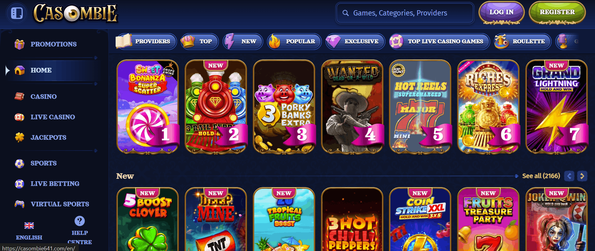Open the See all (2166) link

pyautogui.click(x=541, y=176)
